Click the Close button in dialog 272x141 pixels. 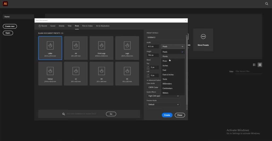pyautogui.click(x=180, y=115)
